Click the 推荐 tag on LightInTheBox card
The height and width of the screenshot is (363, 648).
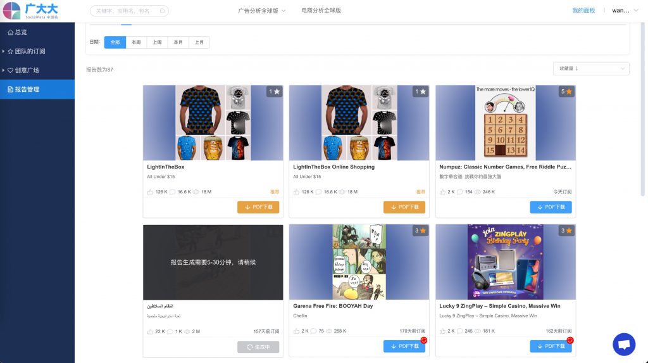(275, 192)
